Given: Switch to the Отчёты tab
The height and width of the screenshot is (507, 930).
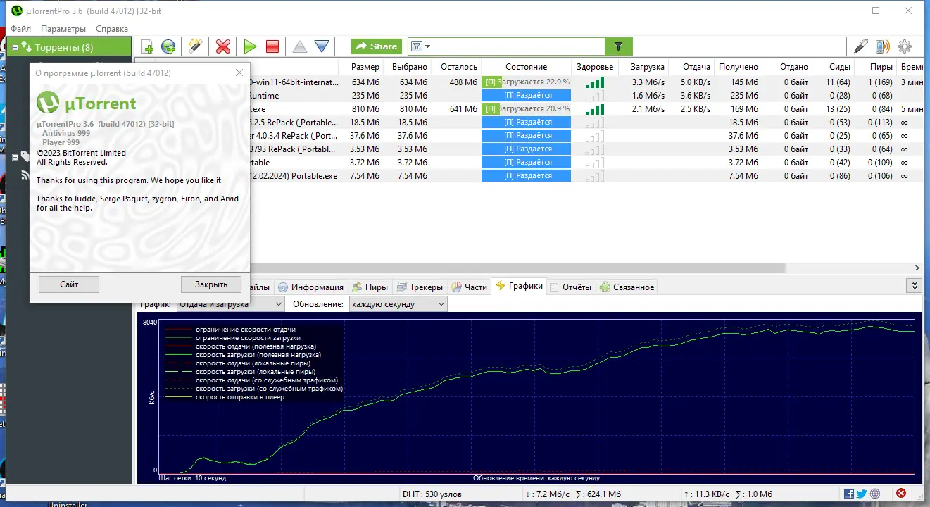Looking at the screenshot, I should (x=570, y=287).
